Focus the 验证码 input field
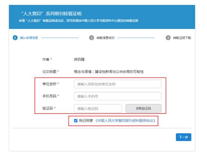 98,109
